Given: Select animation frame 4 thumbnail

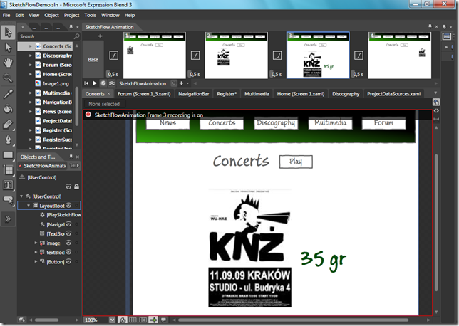Looking at the screenshot, I should pyautogui.click(x=400, y=56).
